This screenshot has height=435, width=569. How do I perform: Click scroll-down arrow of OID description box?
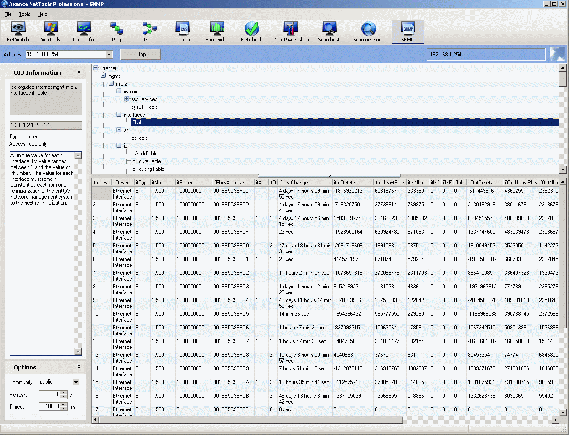click(78, 352)
